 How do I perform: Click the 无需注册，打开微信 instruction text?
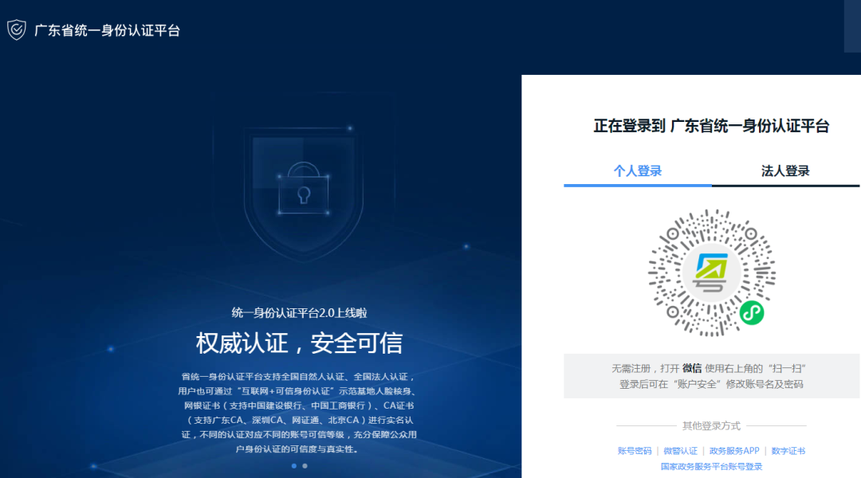[709, 368]
